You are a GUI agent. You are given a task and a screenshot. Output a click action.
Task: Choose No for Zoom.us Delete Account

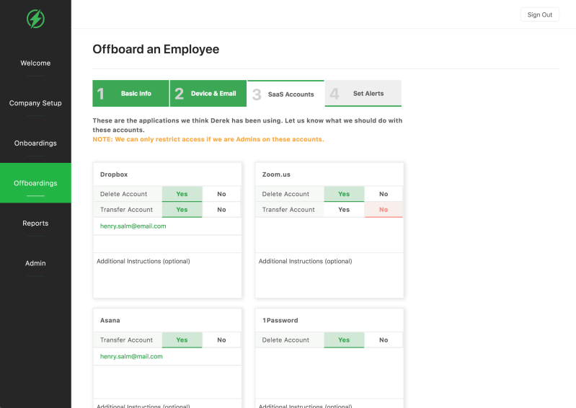384,194
